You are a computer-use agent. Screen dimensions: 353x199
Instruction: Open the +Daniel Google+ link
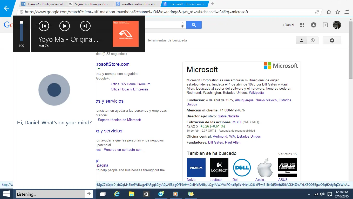coord(288,25)
